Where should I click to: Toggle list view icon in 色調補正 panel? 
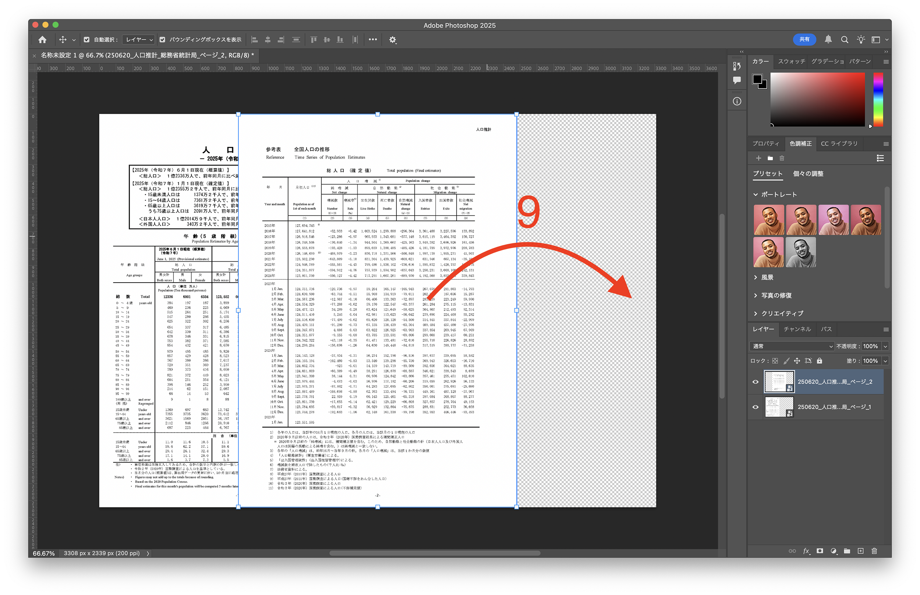click(x=880, y=158)
